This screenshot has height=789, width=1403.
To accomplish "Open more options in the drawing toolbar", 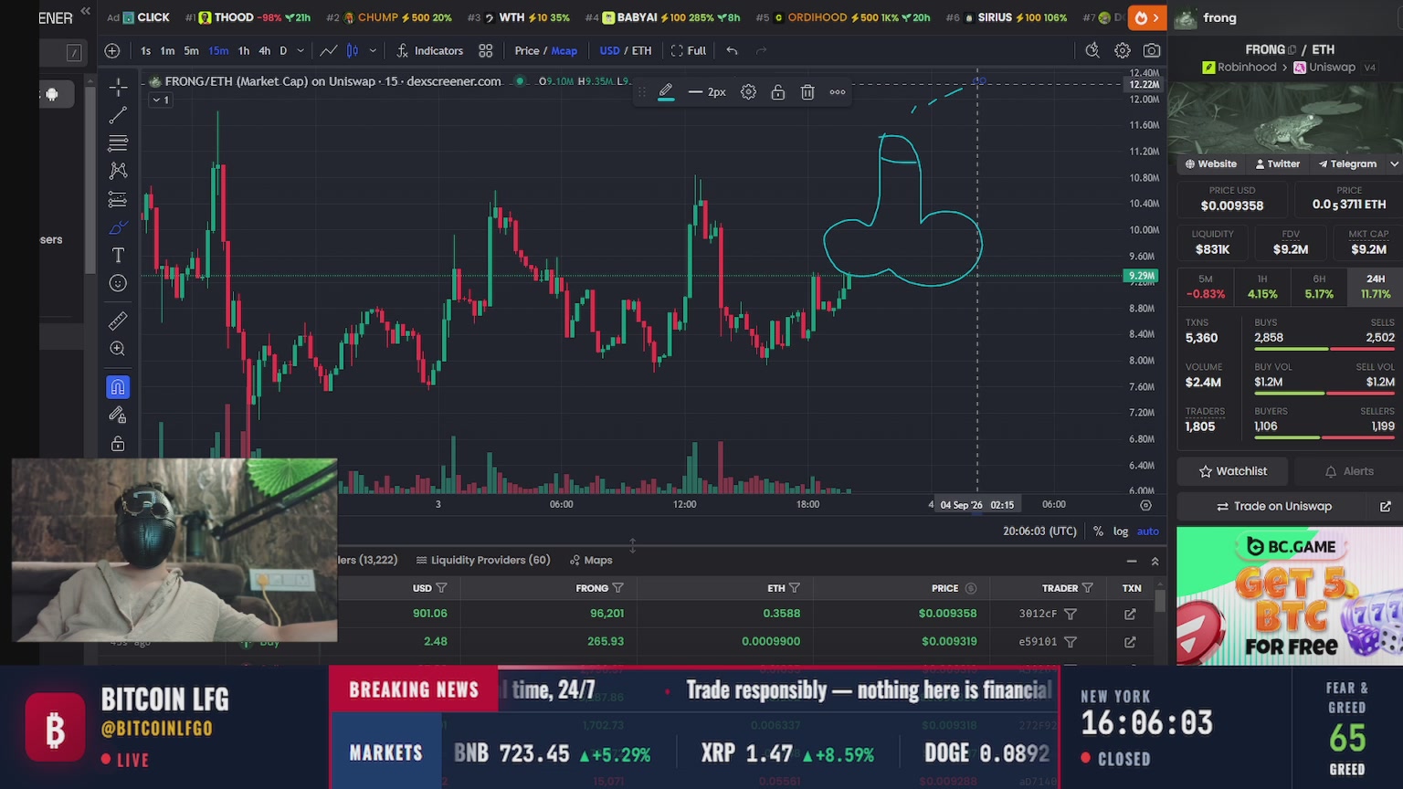I will click(x=838, y=92).
